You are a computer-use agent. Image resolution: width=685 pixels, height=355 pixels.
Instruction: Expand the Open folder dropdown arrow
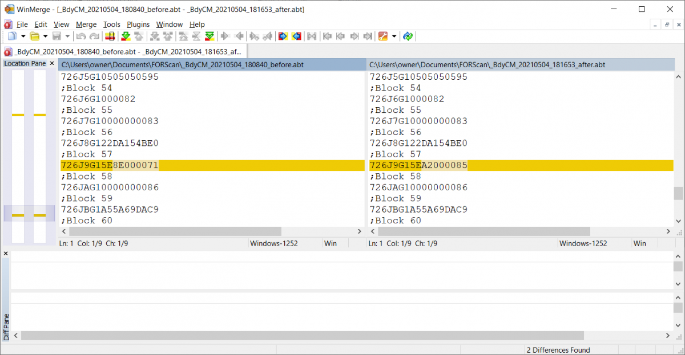45,36
